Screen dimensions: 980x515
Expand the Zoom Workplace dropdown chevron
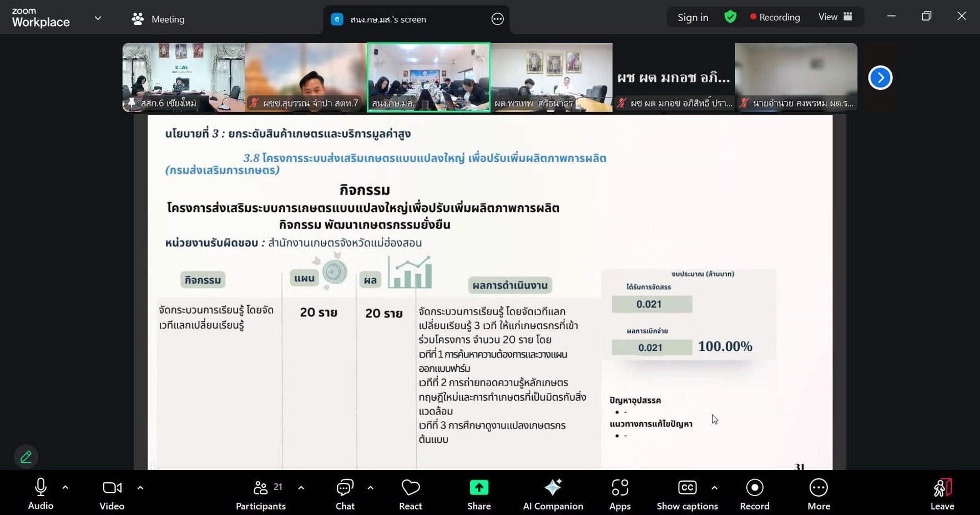click(98, 18)
